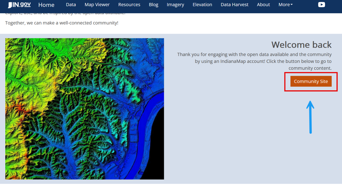This screenshot has width=342, height=190.
Task: Click the Welcome back heading
Action: click(301, 45)
